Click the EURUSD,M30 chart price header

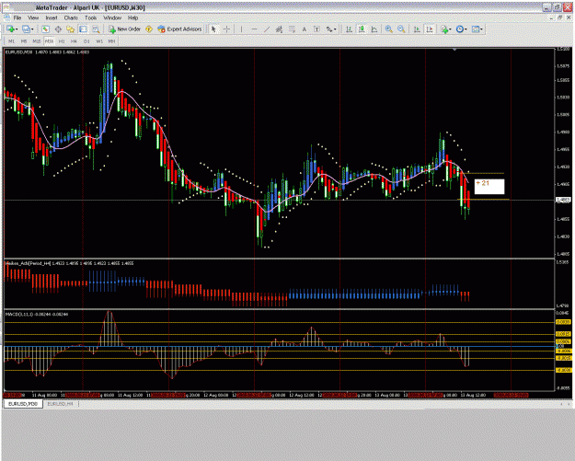pyautogui.click(x=47, y=52)
